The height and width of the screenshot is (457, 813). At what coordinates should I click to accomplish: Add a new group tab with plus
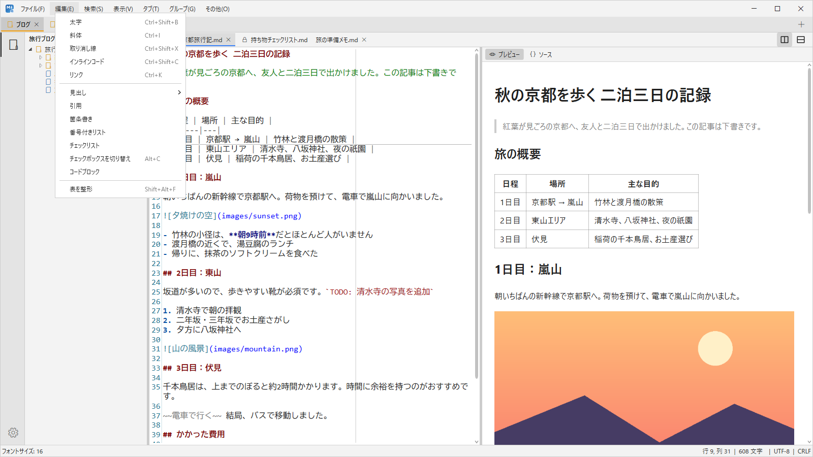coord(801,24)
